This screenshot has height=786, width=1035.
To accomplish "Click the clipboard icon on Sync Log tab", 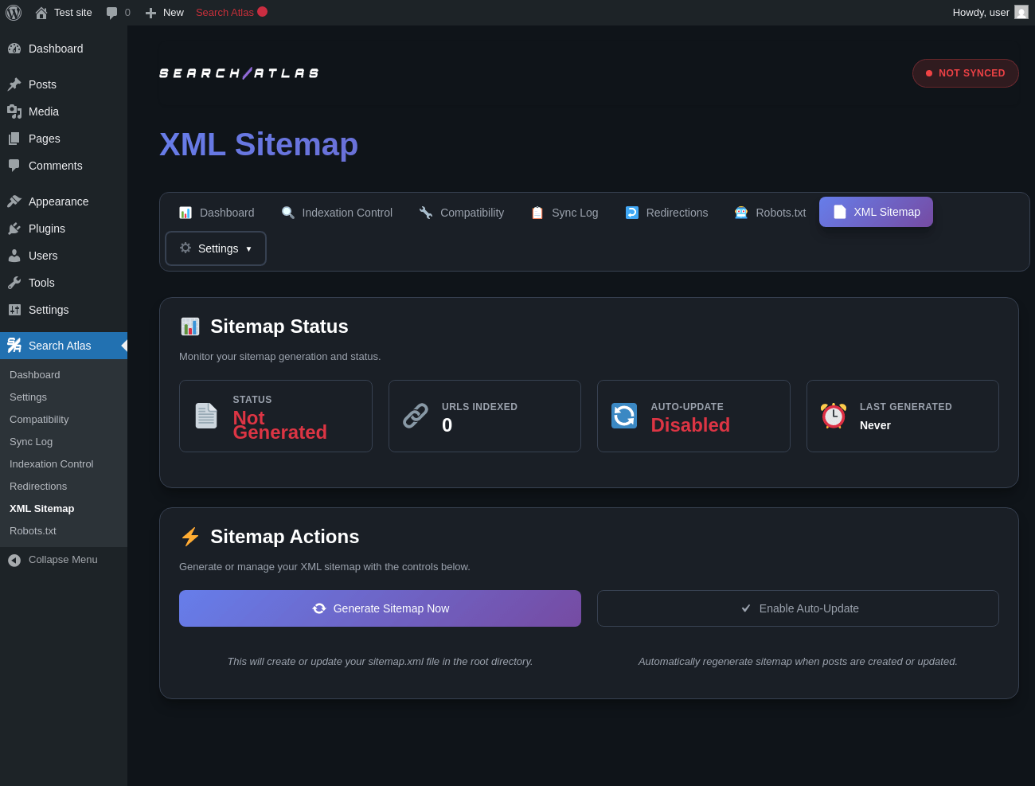I will 537,213.
